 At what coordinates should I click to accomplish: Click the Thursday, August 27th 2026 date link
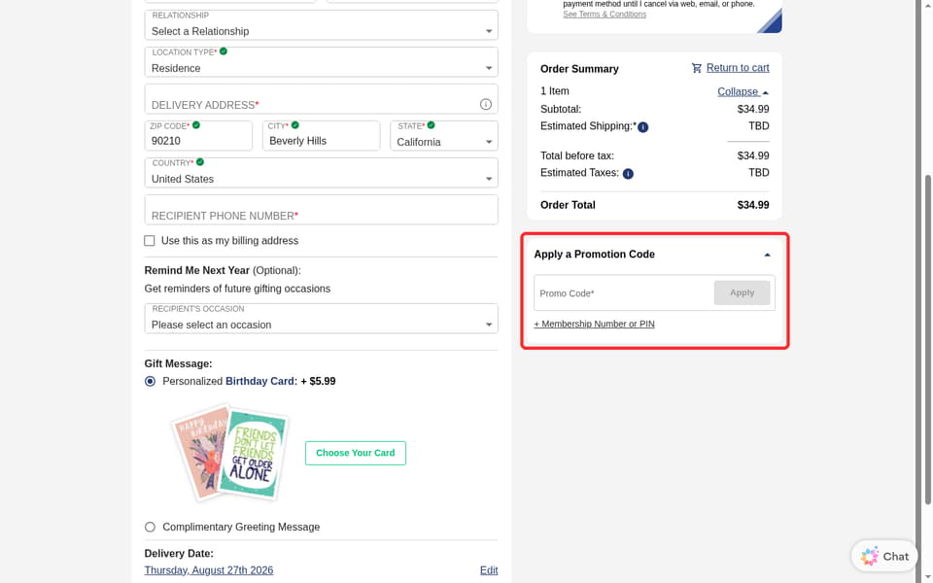coord(209,570)
